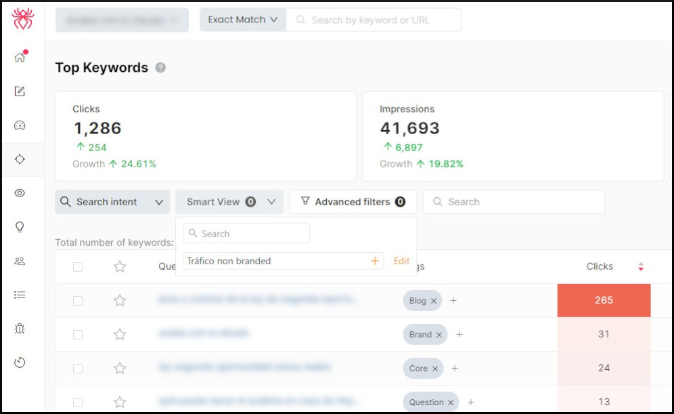
Task: Tick the checkbox on the second keyword row
Action: click(x=77, y=334)
